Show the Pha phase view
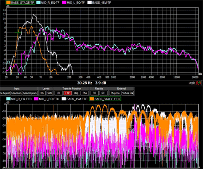Screen dimensions: 203x169 point(85,93)
